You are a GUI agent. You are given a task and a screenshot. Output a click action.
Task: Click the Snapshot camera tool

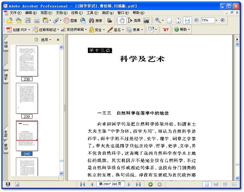click(146, 20)
